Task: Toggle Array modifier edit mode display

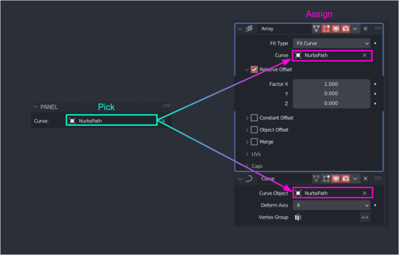Action: 326,28
